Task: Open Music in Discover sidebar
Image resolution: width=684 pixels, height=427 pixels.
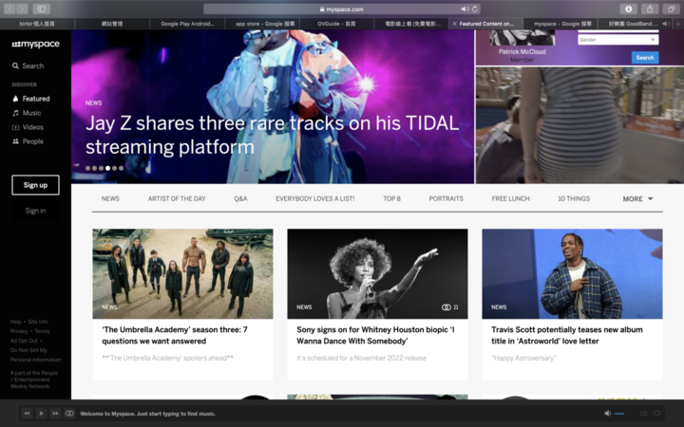Action: (x=27, y=113)
